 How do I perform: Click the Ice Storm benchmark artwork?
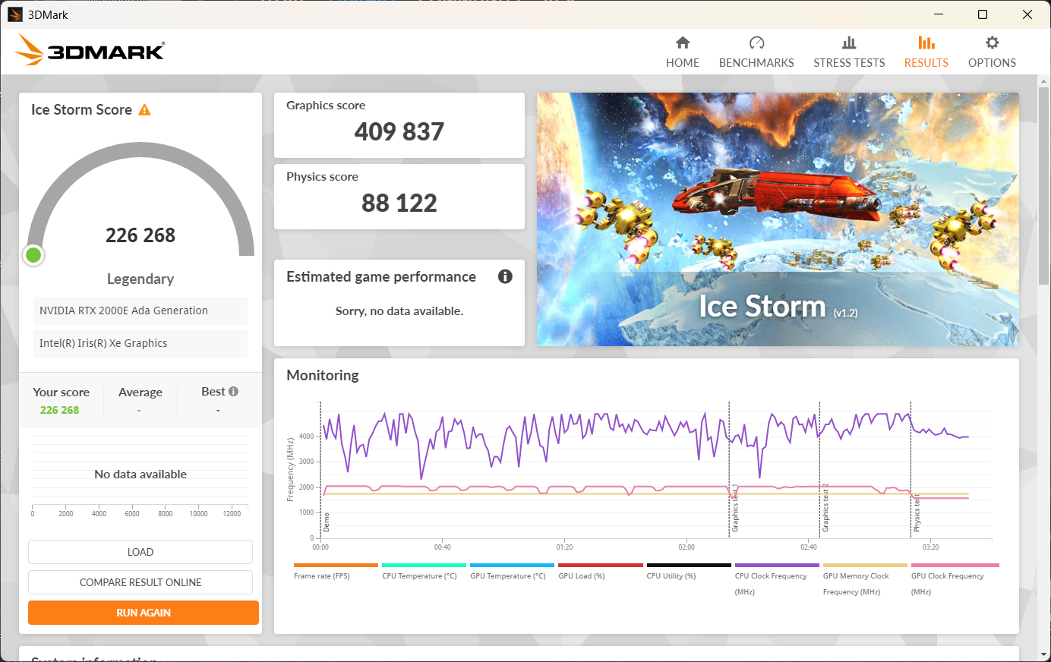click(778, 219)
